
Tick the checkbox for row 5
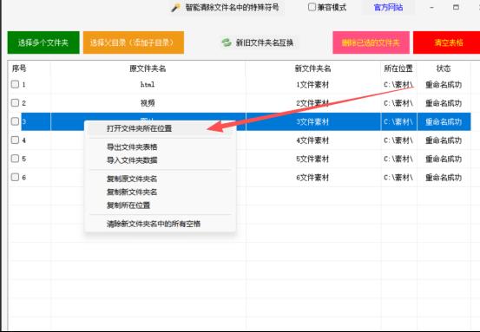click(x=15, y=159)
